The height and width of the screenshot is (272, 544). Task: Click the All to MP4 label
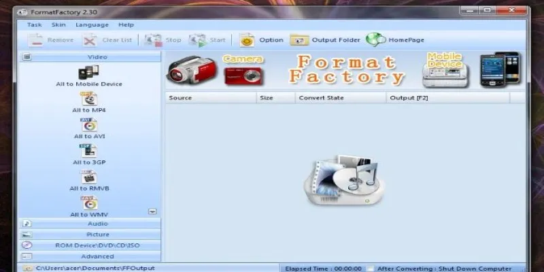click(89, 110)
